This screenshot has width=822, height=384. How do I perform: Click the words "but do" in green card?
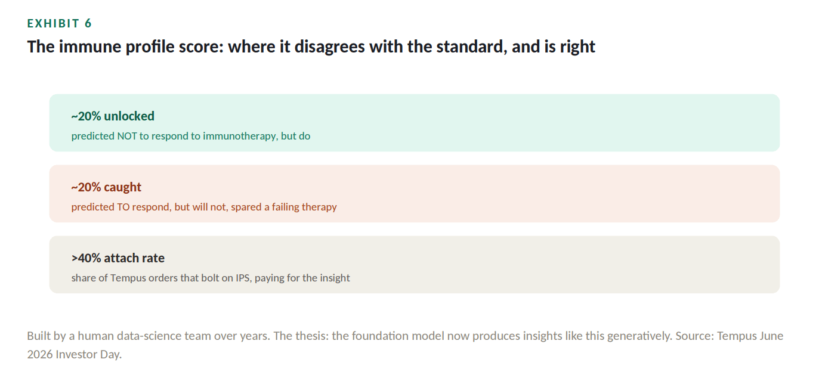coord(296,136)
